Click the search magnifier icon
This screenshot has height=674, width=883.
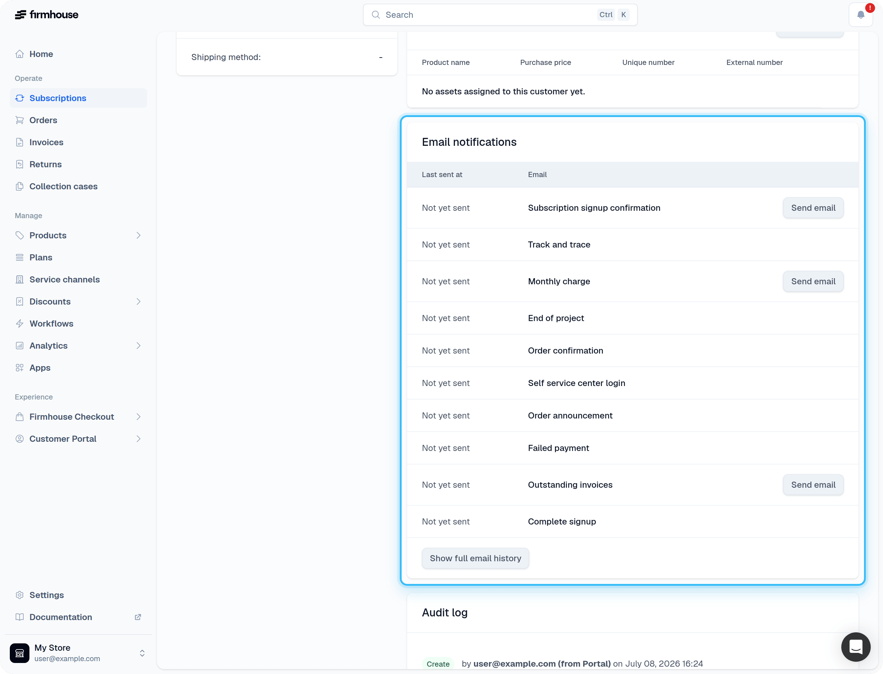click(376, 15)
